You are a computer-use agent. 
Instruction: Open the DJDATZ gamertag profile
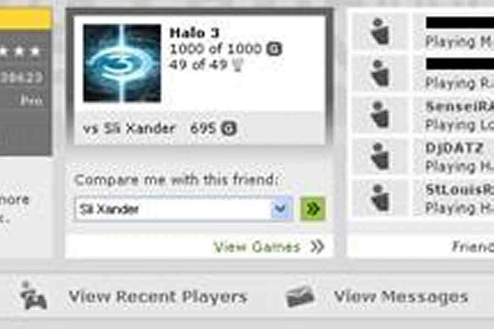(x=454, y=148)
